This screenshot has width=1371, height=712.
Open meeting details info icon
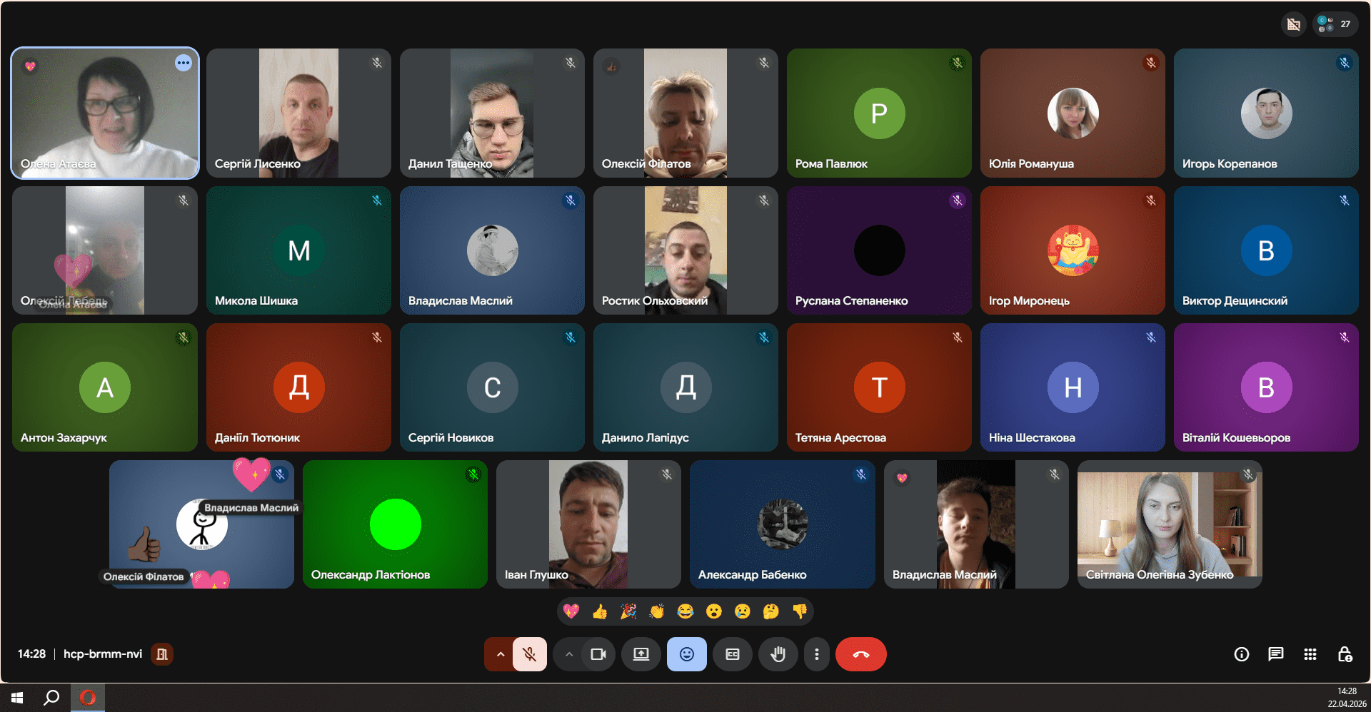click(1242, 654)
